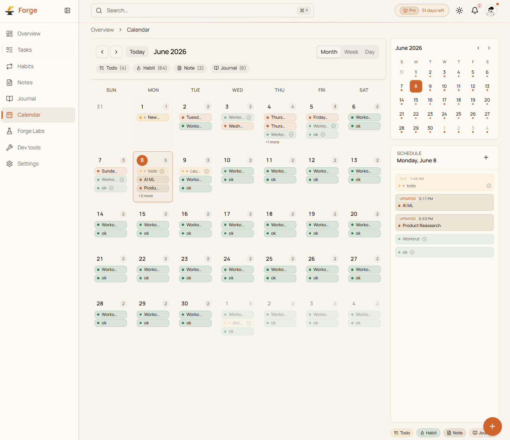
Task: Toggle ok check on June 5 cell
Action: (323, 135)
